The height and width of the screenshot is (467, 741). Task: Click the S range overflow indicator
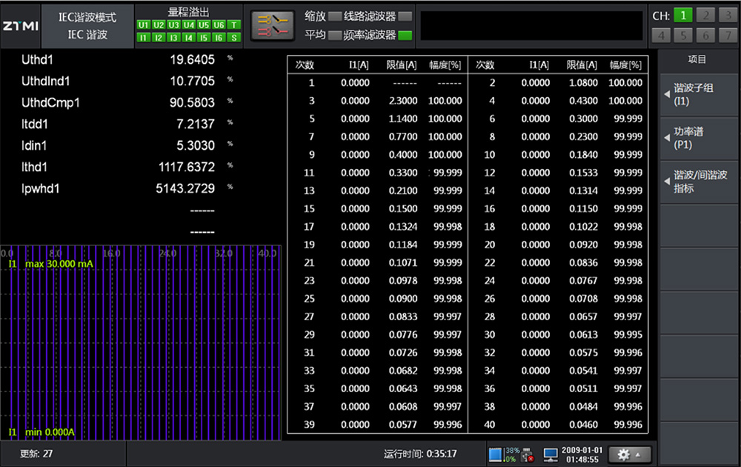click(x=234, y=37)
